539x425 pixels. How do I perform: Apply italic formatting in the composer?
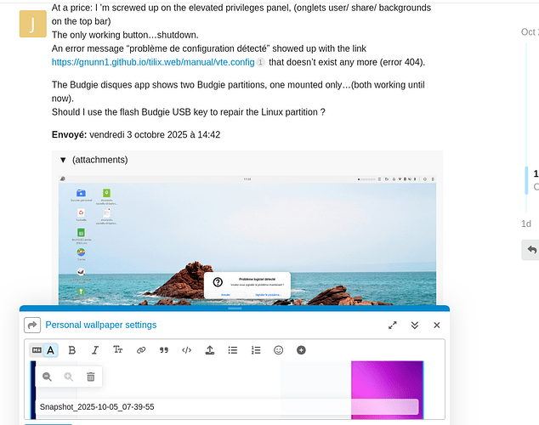click(95, 350)
